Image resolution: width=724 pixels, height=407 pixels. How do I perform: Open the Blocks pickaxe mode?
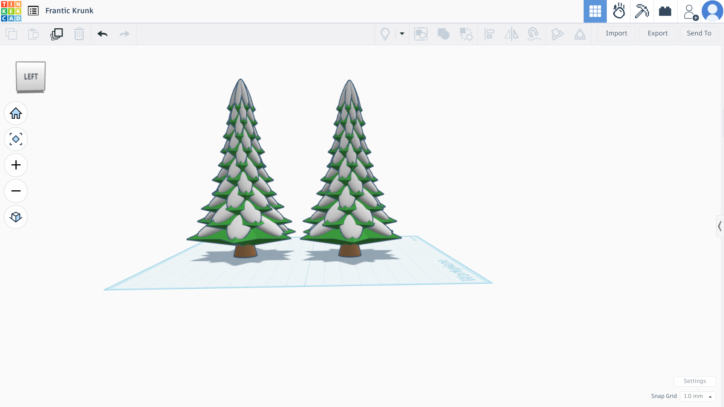click(642, 11)
